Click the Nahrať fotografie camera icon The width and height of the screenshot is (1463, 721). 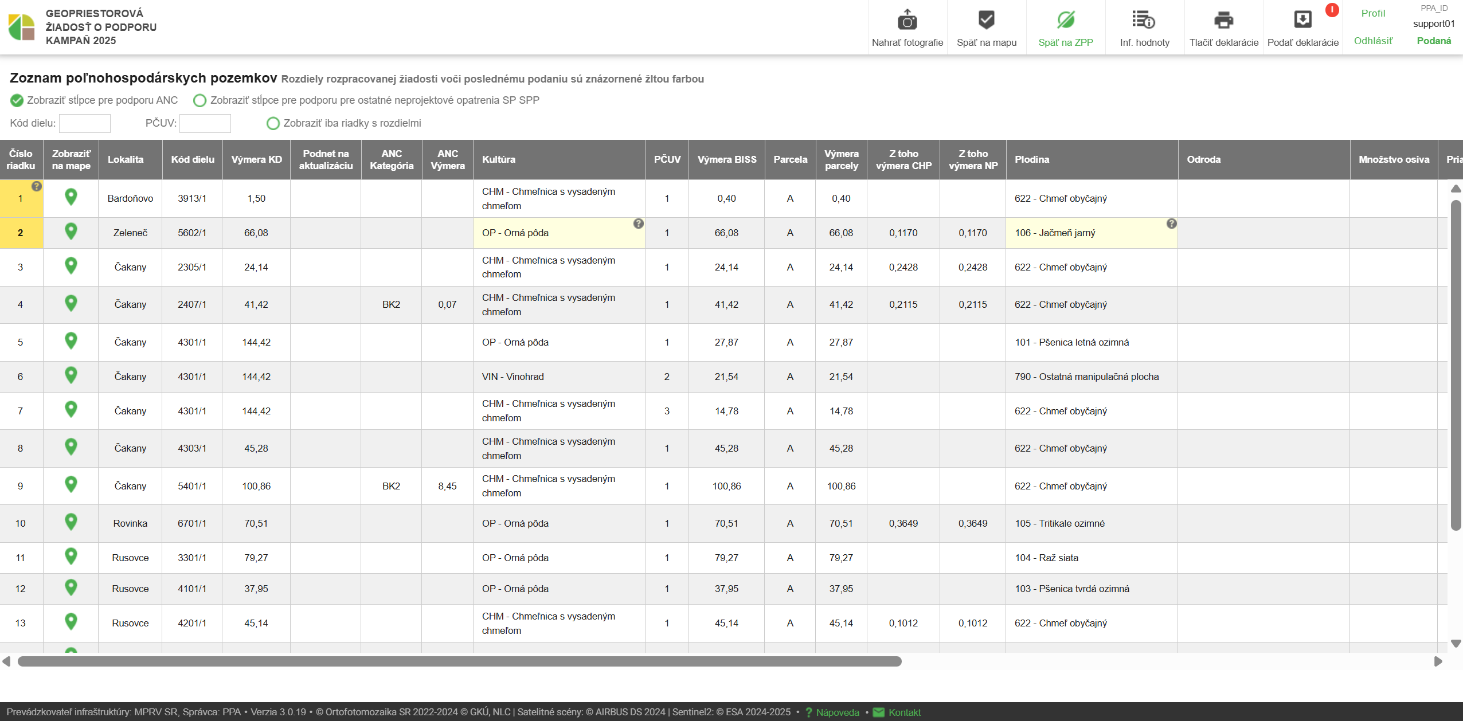point(907,21)
